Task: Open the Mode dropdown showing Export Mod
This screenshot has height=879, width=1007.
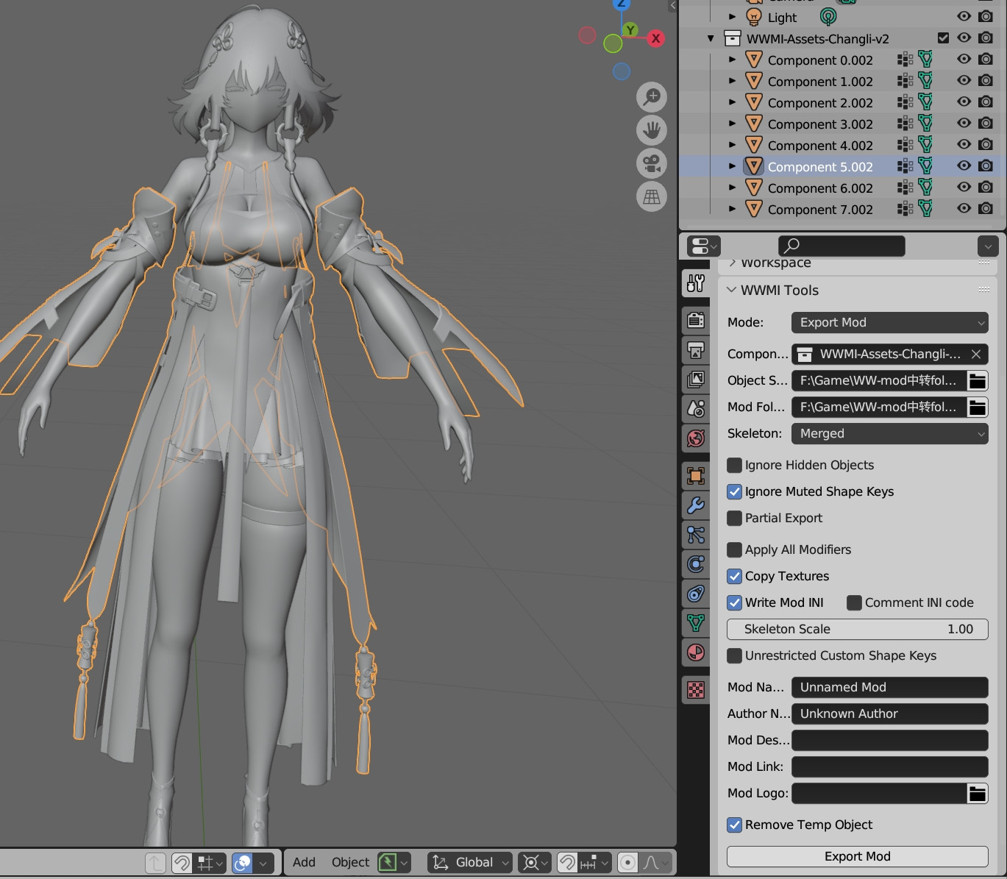Action: (889, 322)
